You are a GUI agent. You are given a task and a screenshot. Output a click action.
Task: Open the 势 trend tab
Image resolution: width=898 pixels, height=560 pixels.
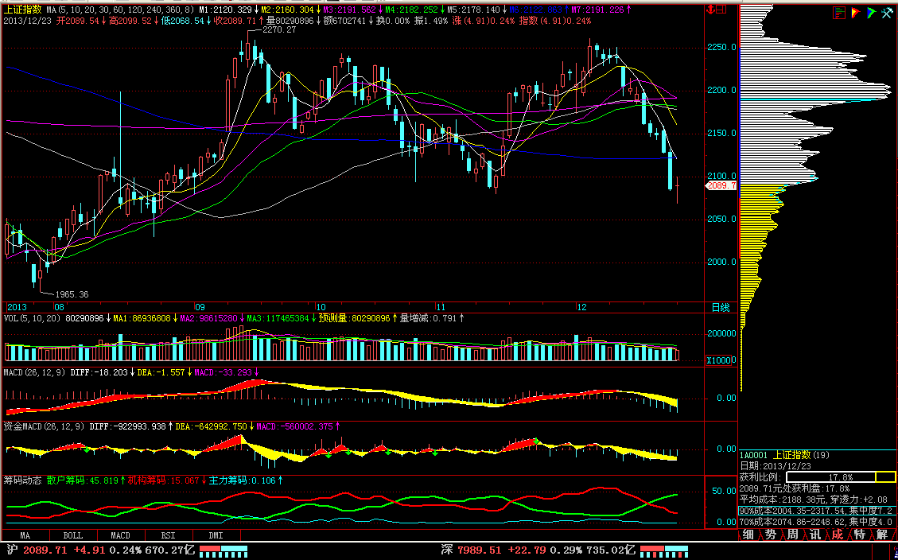[770, 535]
